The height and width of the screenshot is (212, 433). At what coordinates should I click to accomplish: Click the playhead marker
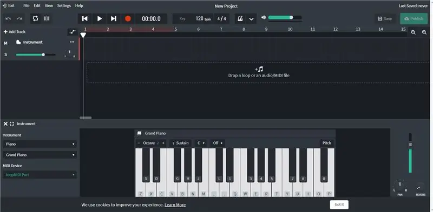point(83,35)
